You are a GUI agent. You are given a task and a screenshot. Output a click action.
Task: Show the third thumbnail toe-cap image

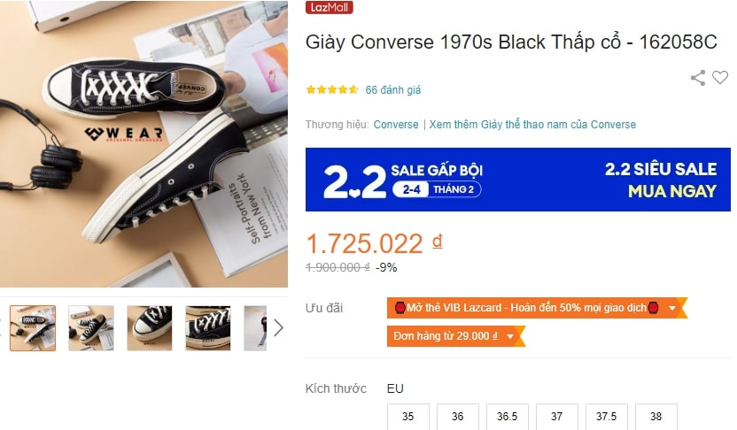pyautogui.click(x=150, y=328)
